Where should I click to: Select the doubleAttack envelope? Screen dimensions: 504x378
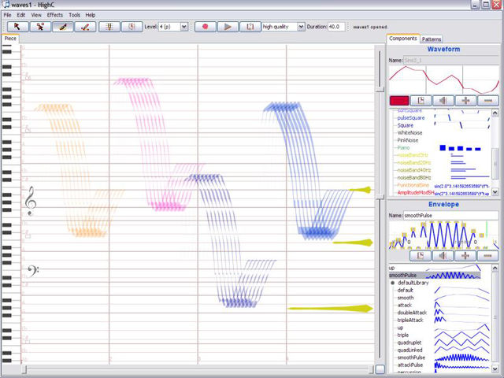412,313
